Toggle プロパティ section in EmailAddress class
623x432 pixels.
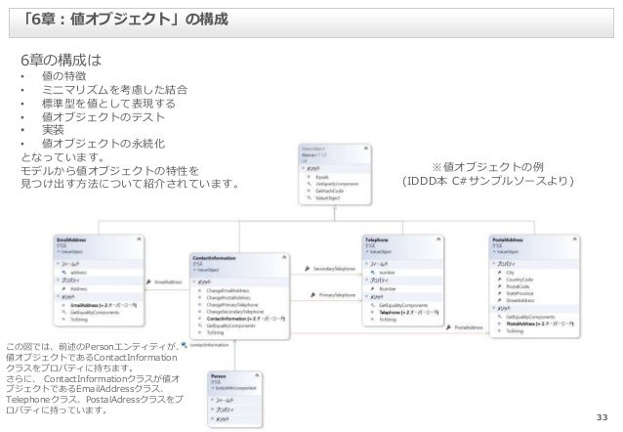pyautogui.click(x=58, y=281)
